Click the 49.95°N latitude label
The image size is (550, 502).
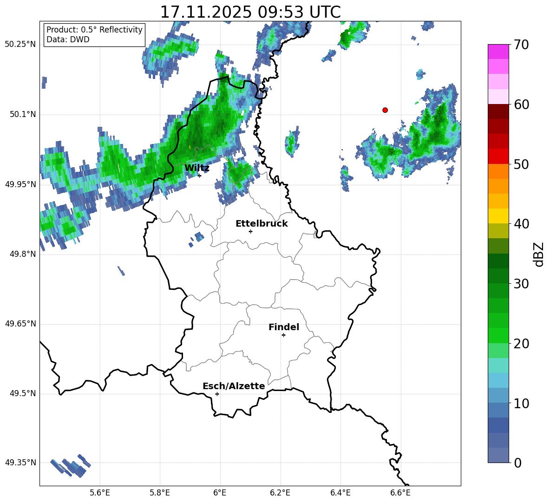(20, 184)
